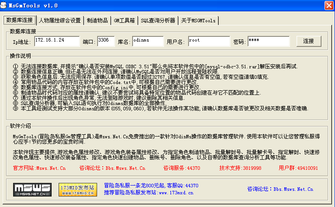The height and width of the screenshot is (207, 335).
Task: Open the 关于MSGMTools tab
Action: point(198,21)
